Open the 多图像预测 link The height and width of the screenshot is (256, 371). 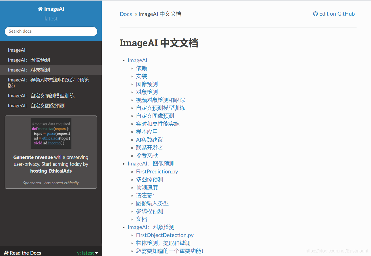149,179
